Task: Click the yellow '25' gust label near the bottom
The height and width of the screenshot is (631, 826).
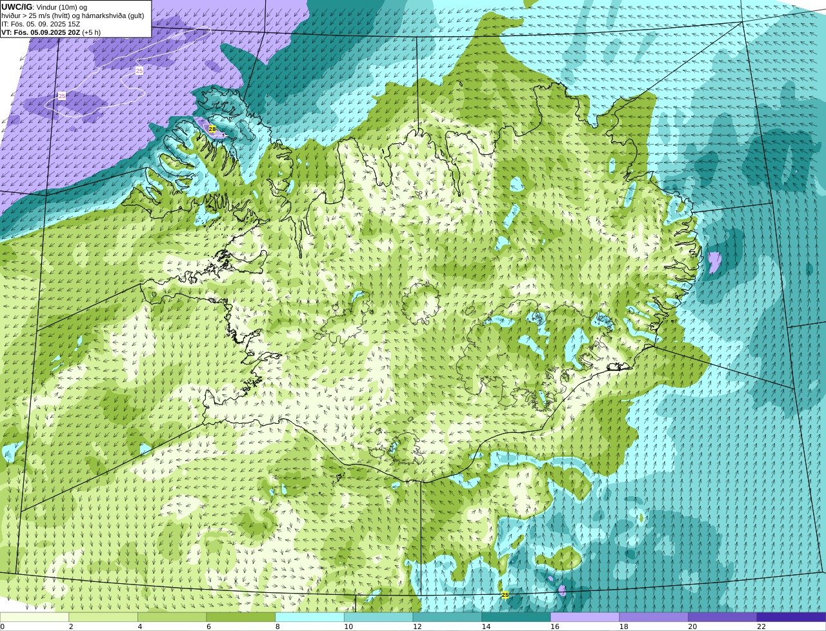Action: point(505,595)
